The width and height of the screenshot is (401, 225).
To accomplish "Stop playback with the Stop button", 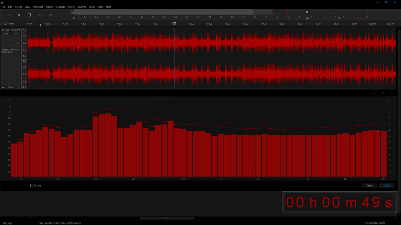I will coord(29,15).
